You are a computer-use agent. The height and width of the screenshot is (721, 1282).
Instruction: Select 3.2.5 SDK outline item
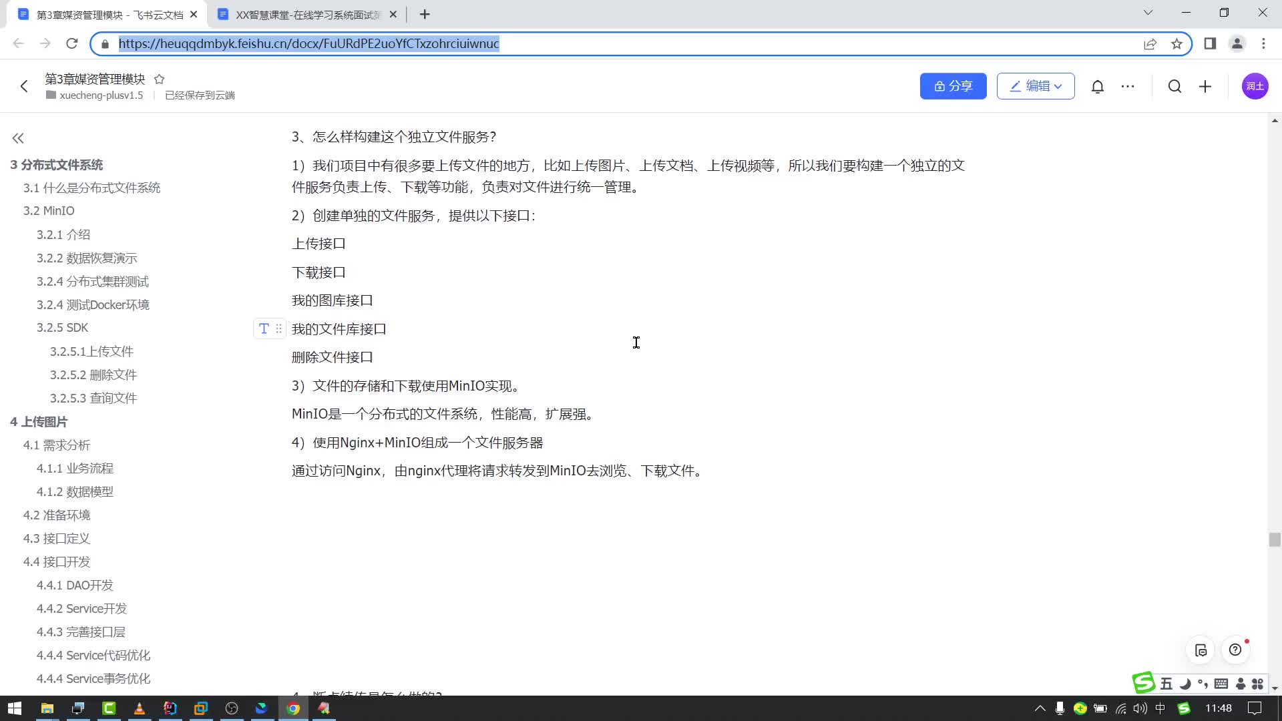coord(62,328)
